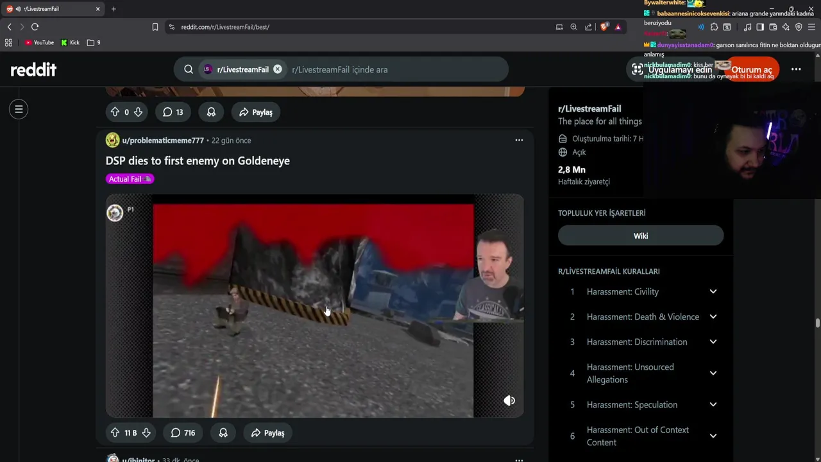
Task: Open the playlist music note icon
Action: point(747,27)
